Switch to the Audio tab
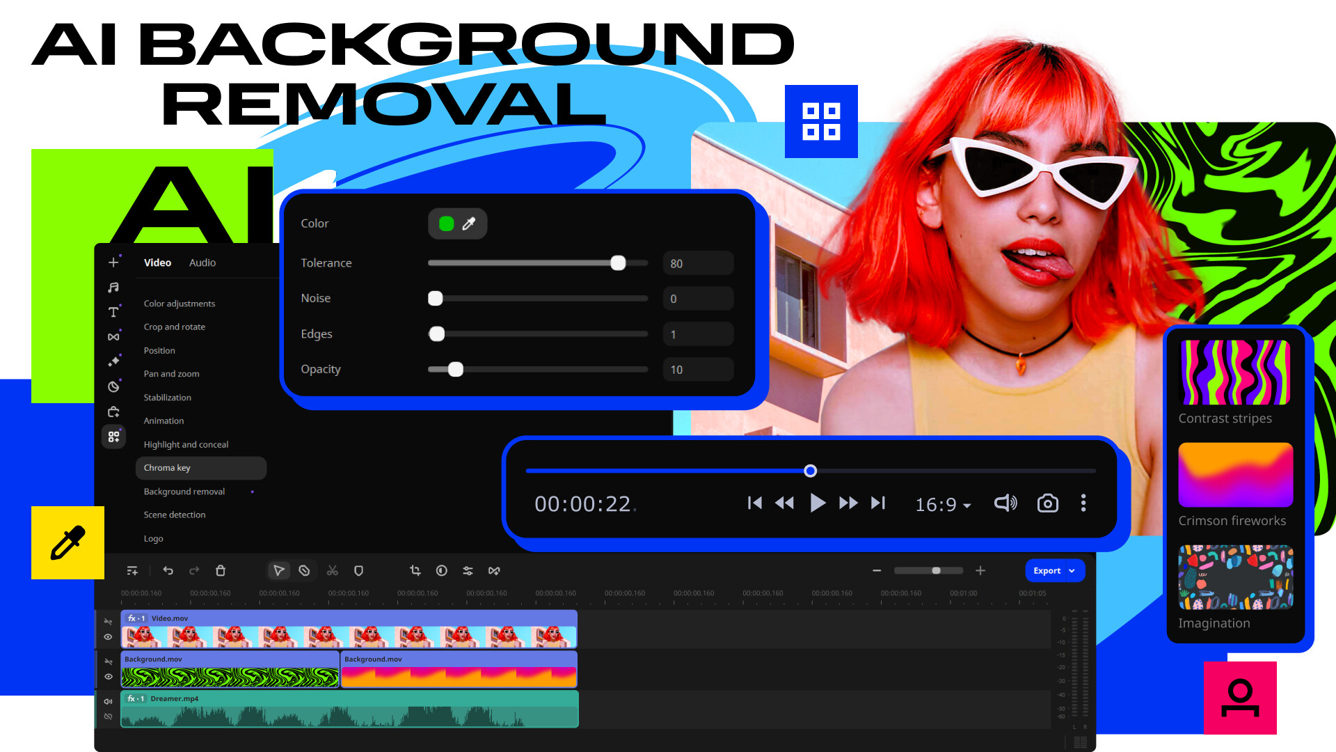The image size is (1336, 752). (x=202, y=263)
